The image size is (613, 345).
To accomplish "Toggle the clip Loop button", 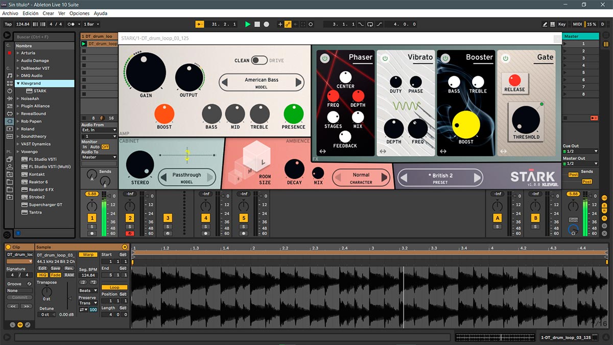I will (114, 288).
